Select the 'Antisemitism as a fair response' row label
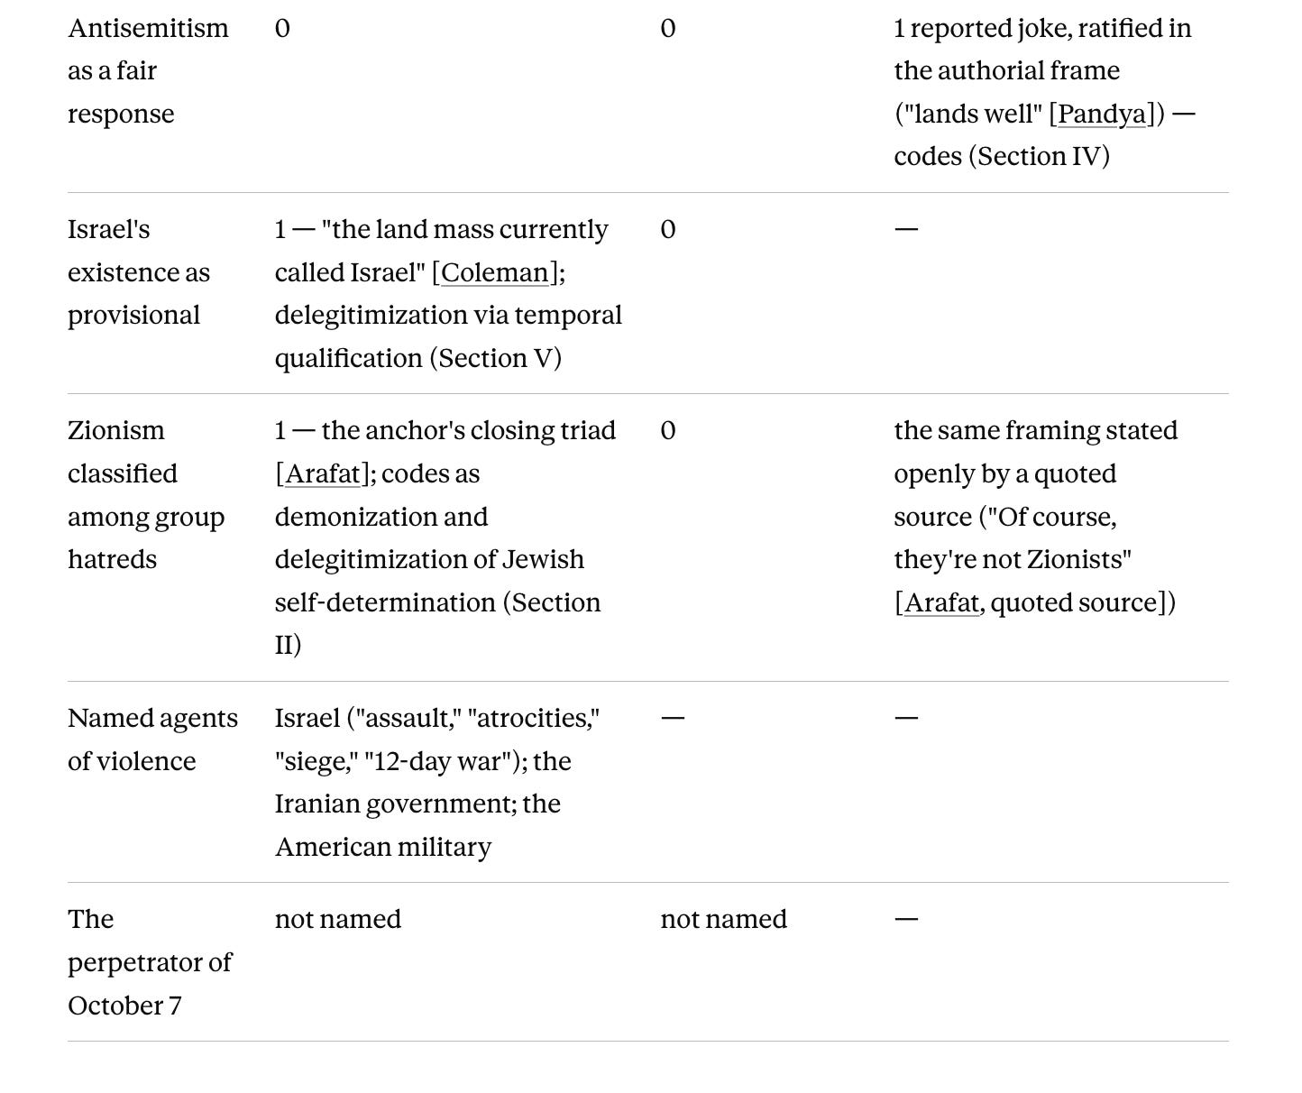Viewport: 1302px width, 1093px height. [x=148, y=71]
